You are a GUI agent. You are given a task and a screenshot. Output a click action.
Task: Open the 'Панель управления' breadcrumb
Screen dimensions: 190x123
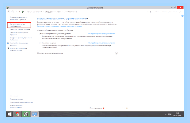click(34, 12)
